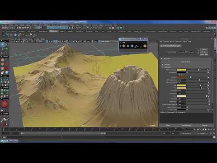
Task: Select the blue diamond tool in floating Tools window
Action: 132,46
